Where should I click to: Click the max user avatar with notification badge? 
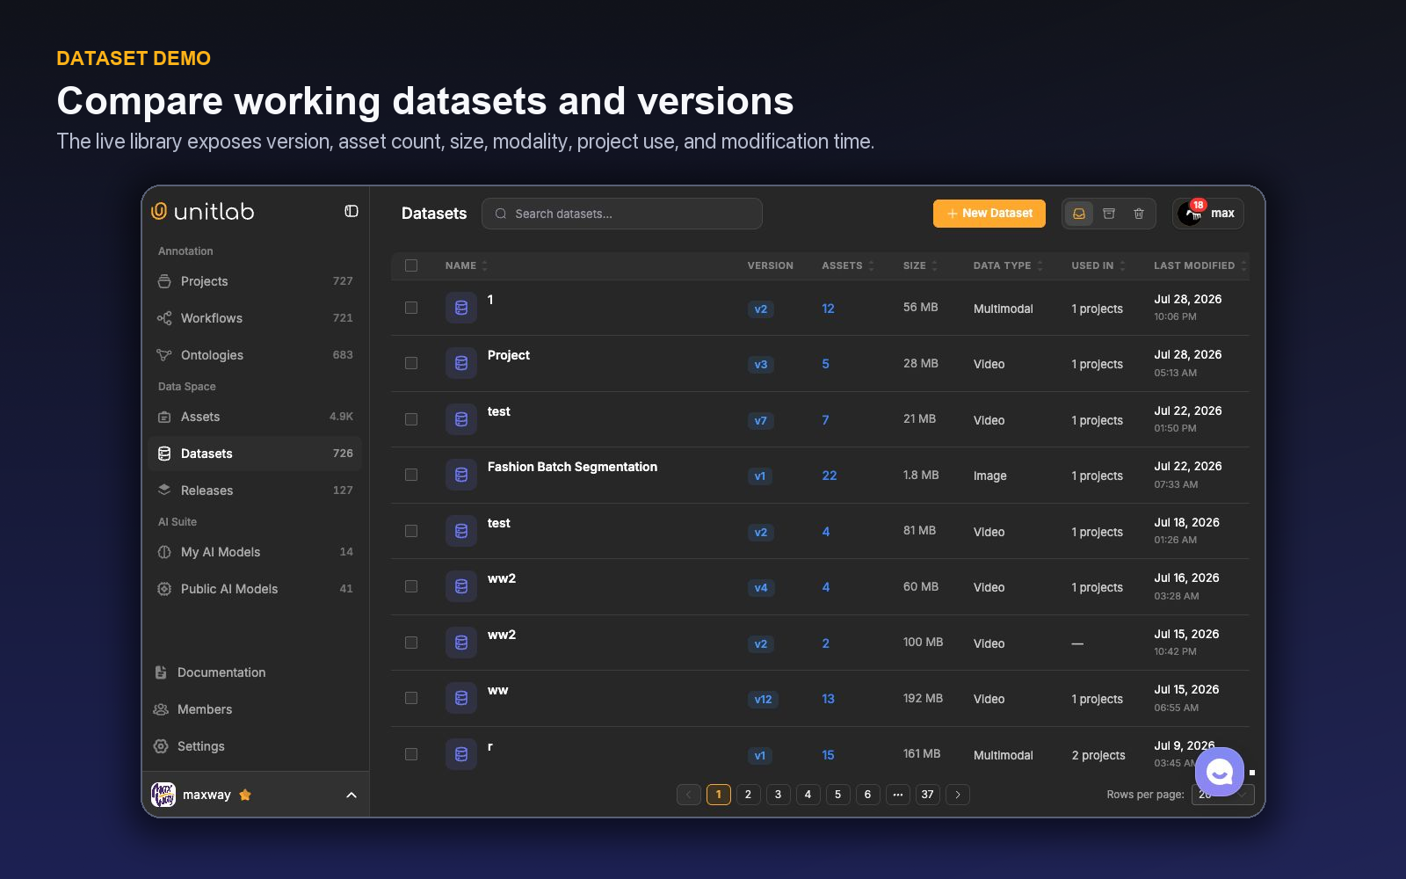point(1191,214)
